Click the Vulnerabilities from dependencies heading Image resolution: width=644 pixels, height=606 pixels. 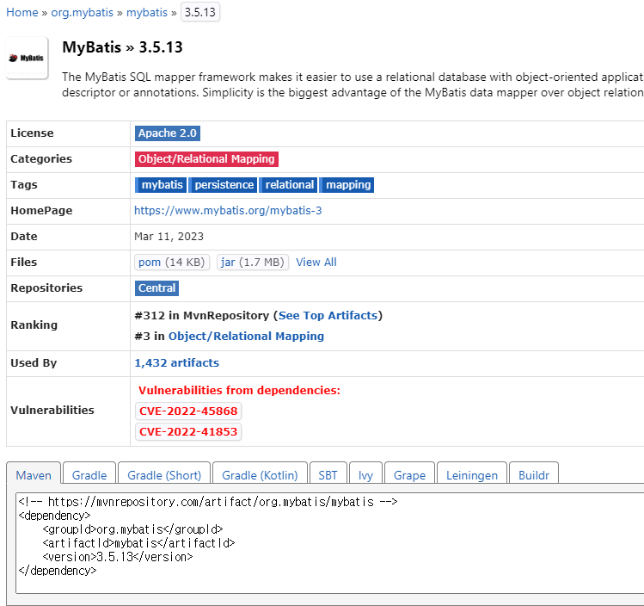click(x=239, y=390)
